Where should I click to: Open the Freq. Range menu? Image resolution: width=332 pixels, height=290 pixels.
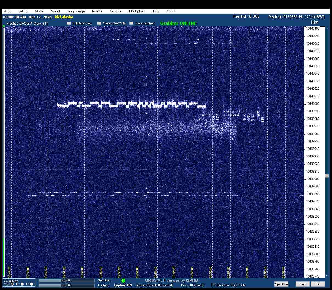click(x=76, y=11)
